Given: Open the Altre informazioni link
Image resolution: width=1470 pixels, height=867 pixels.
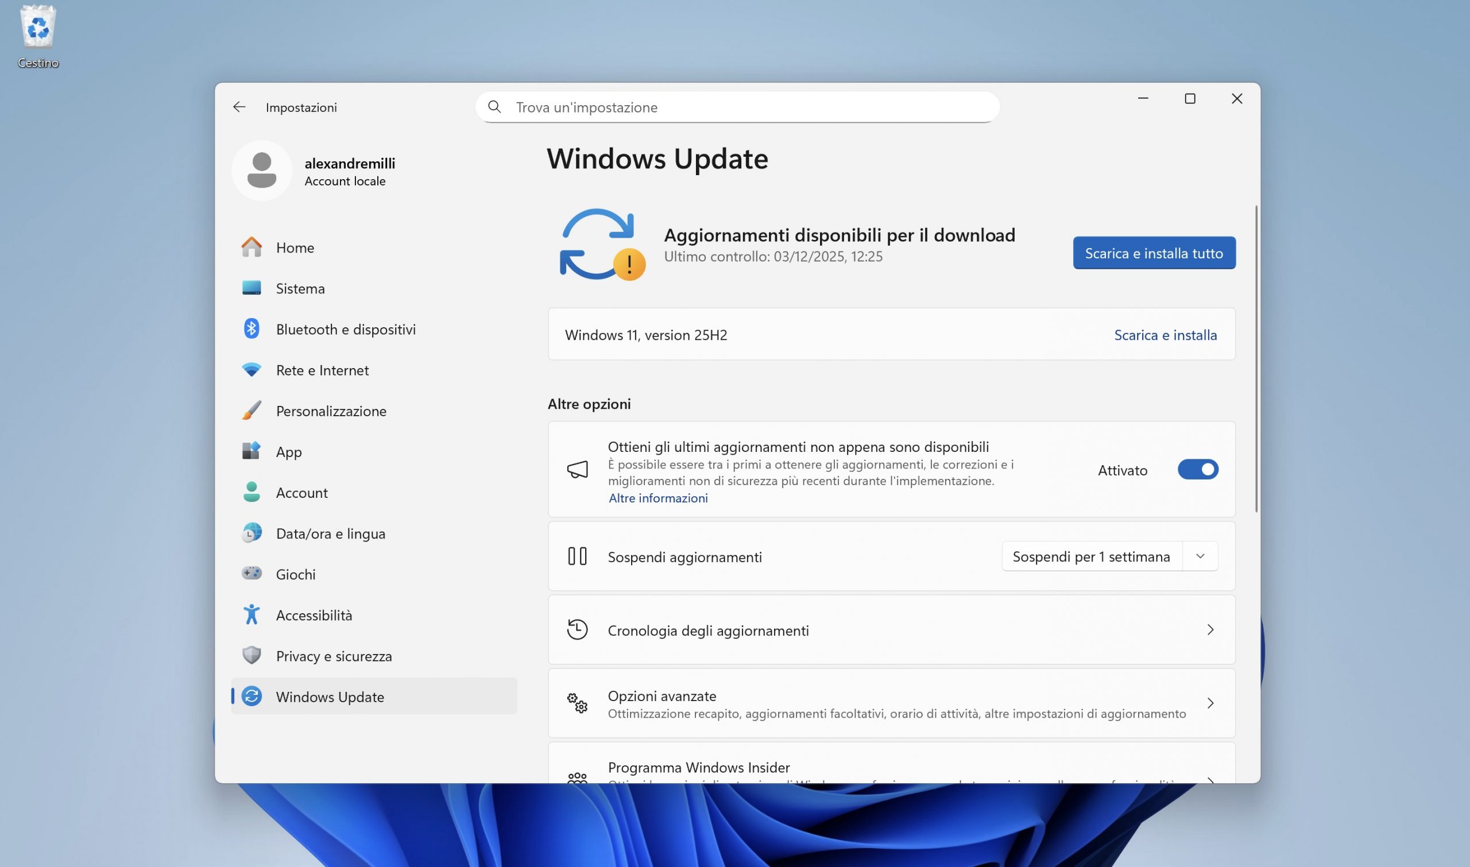Looking at the screenshot, I should [x=658, y=498].
